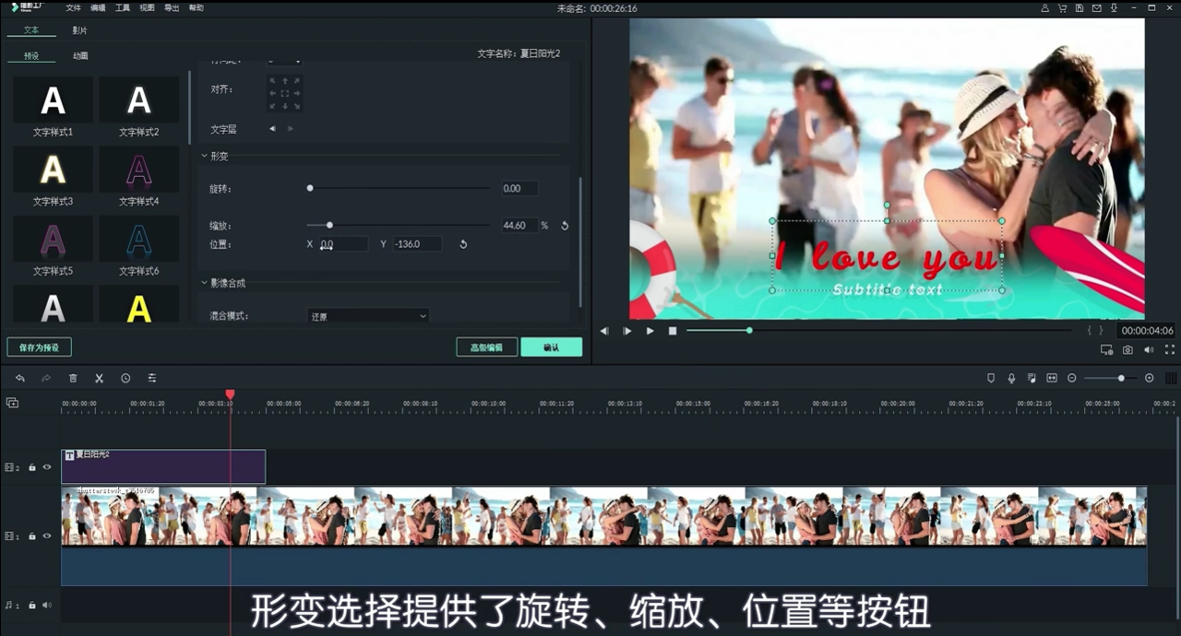Split the clip with the scissors tool
This screenshot has width=1181, height=636.
coord(100,378)
